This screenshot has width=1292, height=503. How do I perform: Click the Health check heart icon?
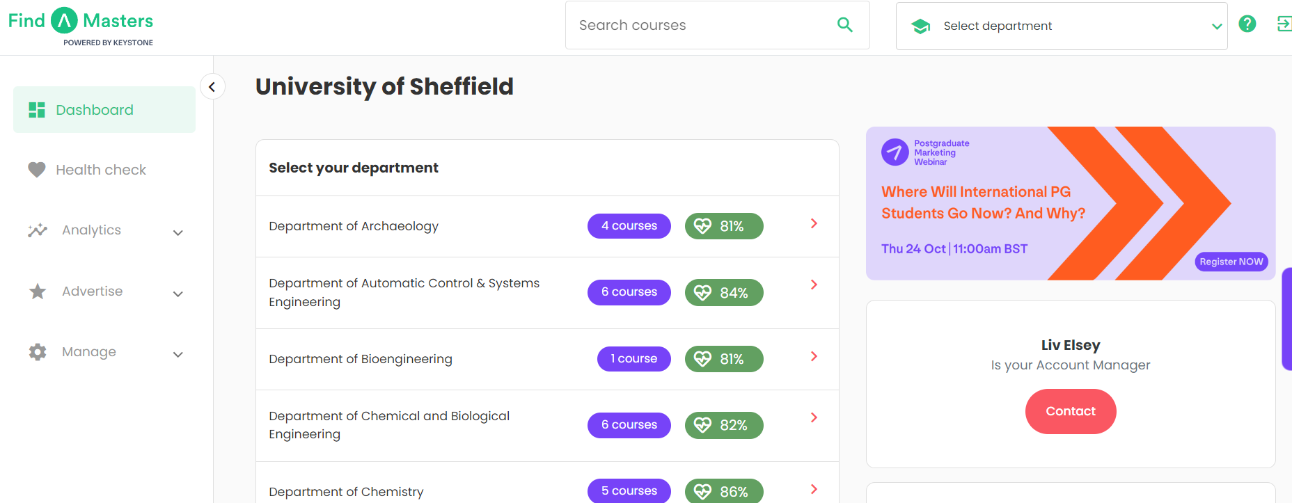tap(37, 170)
